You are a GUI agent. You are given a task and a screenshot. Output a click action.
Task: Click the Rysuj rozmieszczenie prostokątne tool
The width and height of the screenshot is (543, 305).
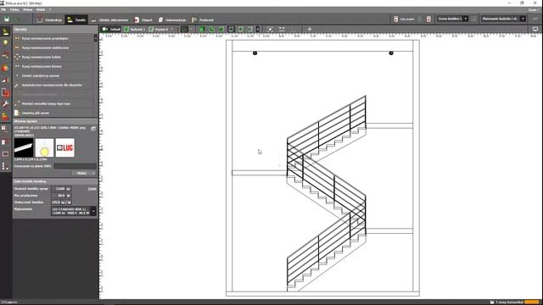pyautogui.click(x=53, y=38)
